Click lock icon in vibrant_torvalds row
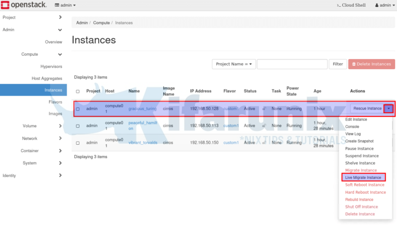Viewport: 397px width, 227px height. coord(264,142)
